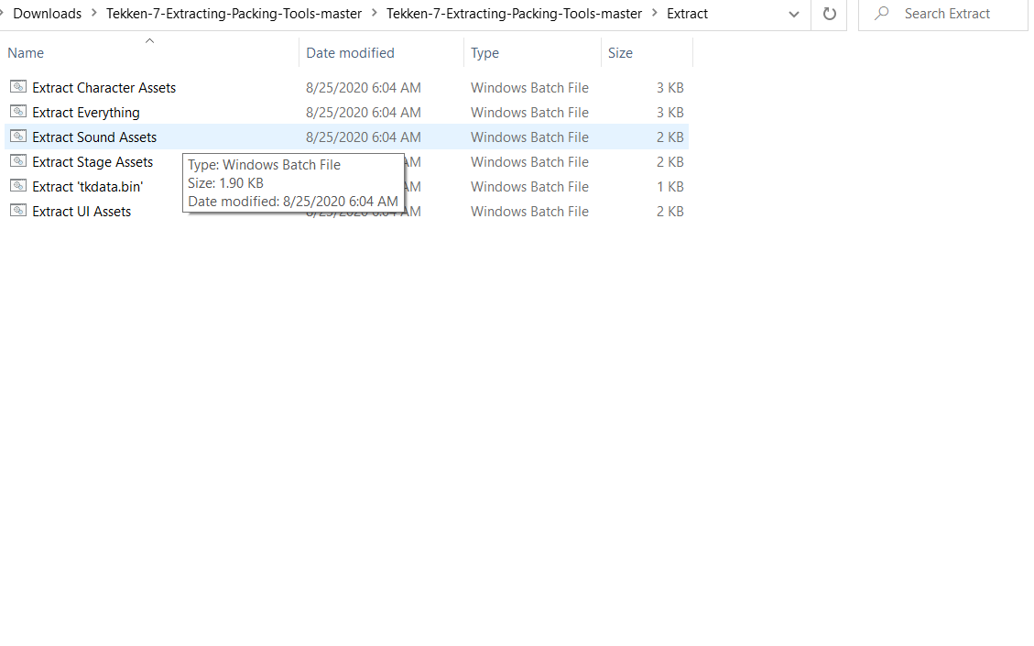This screenshot has width=1034, height=646.
Task: Click the date of Extract Sound Assets
Action: point(364,137)
